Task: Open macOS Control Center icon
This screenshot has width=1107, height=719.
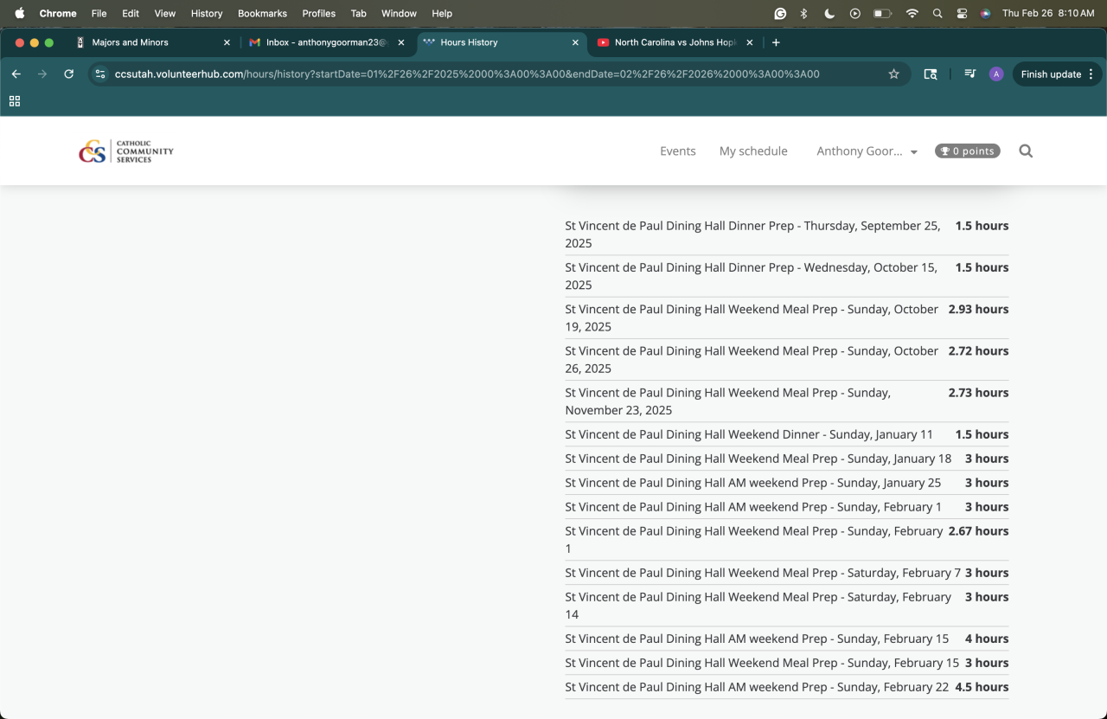Action: [x=962, y=14]
